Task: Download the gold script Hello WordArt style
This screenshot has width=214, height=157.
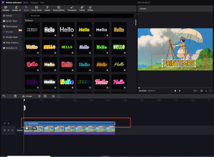Action: (125, 70)
